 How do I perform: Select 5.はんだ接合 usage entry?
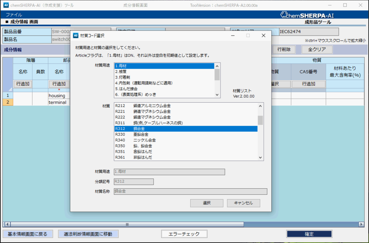pos(164,89)
